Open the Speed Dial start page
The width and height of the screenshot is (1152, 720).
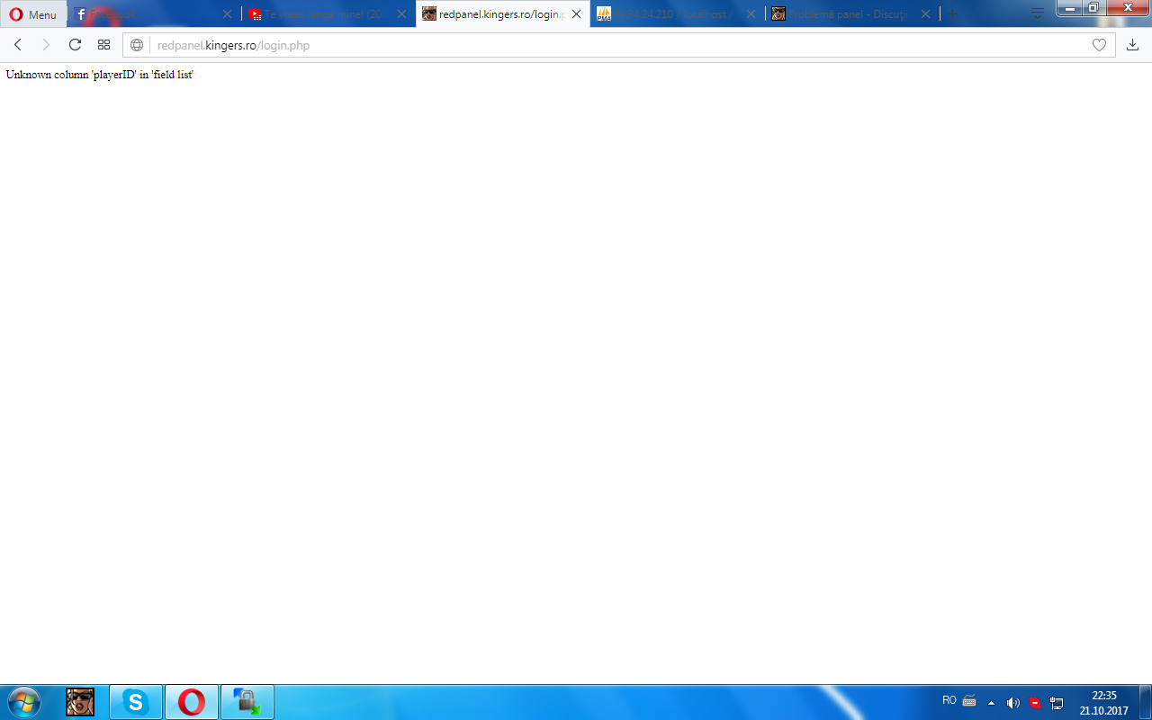point(103,45)
